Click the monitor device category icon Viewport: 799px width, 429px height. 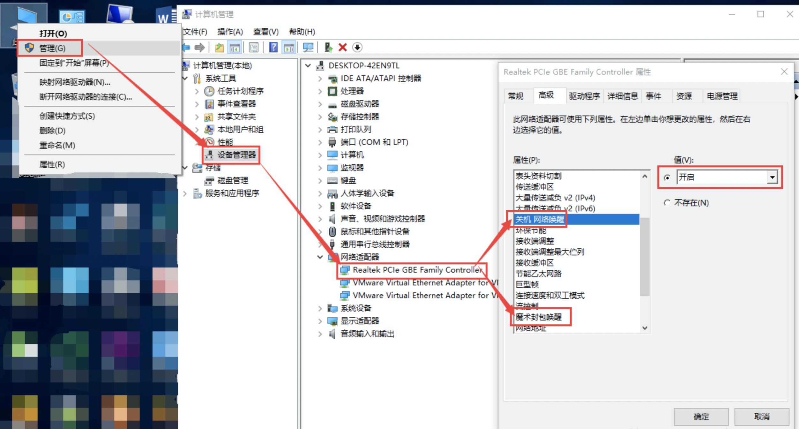(x=332, y=168)
